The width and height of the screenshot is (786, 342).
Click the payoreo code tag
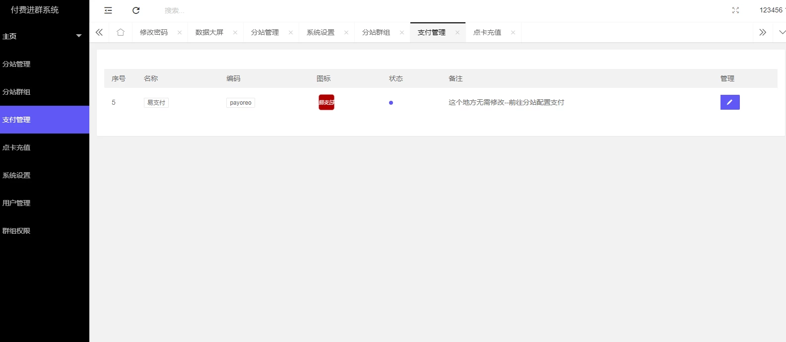[x=241, y=103]
